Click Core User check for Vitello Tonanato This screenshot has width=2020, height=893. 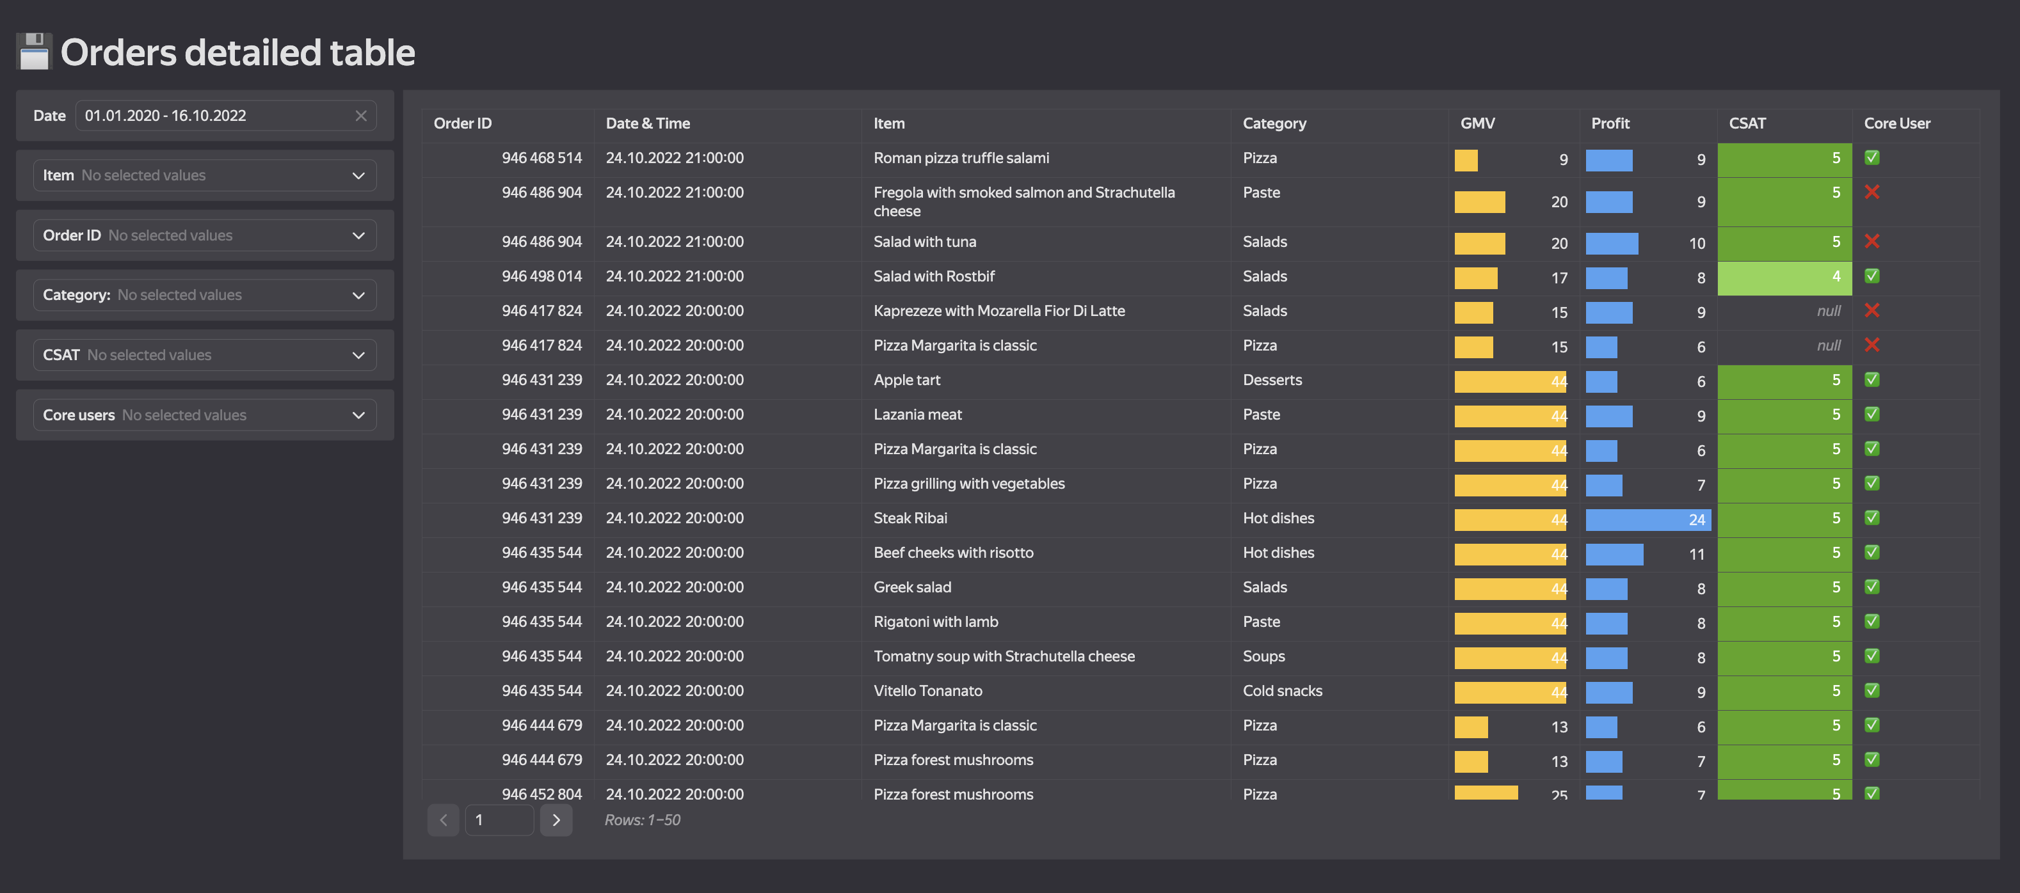coord(1872,690)
